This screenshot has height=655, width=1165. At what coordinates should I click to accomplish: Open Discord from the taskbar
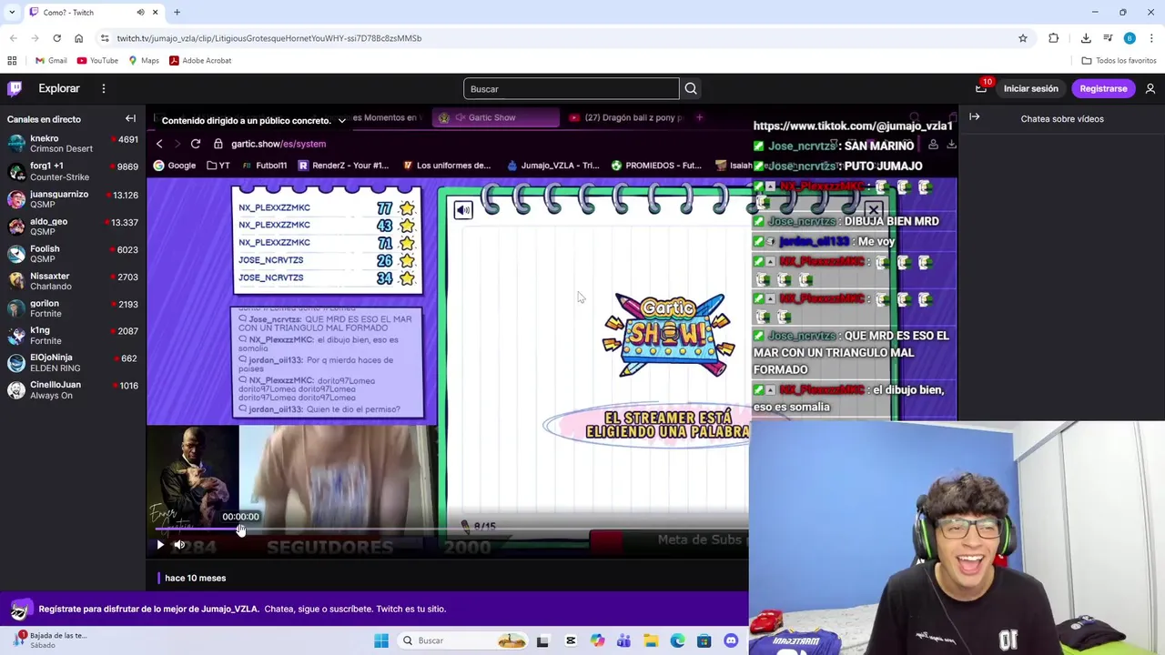click(x=731, y=640)
